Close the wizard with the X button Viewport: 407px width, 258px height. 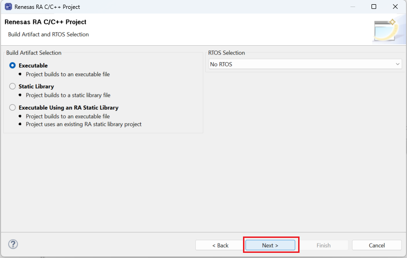point(395,7)
